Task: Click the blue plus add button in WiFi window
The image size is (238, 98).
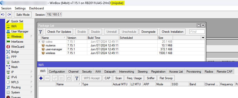Action: 41,78
